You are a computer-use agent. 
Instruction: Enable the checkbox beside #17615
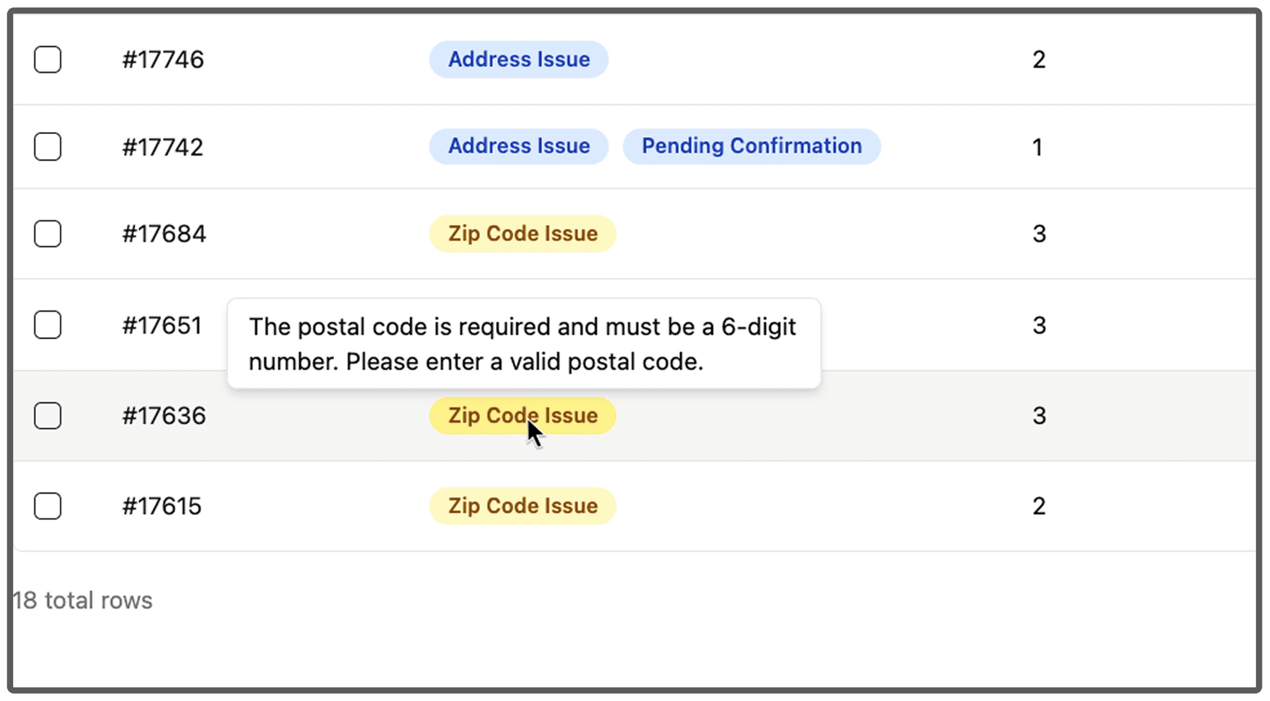click(48, 506)
